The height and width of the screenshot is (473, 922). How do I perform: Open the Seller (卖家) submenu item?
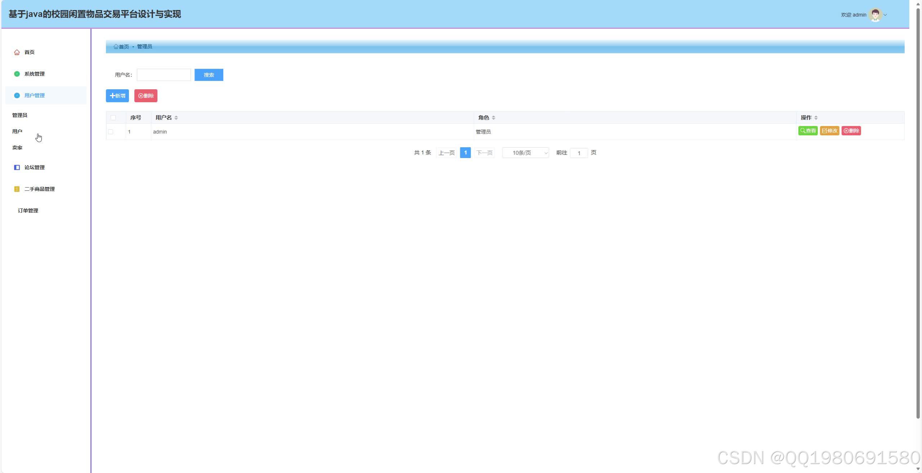pyautogui.click(x=17, y=148)
